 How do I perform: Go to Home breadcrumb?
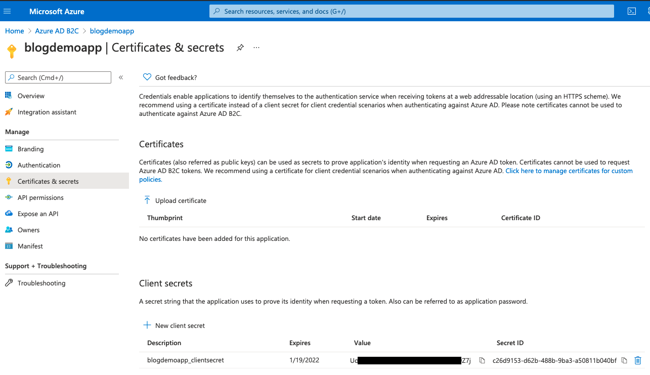click(x=15, y=31)
